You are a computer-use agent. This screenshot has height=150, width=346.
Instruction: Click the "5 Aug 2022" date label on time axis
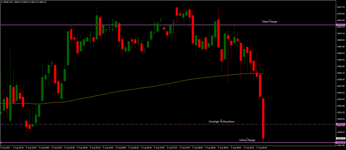click(6, 148)
